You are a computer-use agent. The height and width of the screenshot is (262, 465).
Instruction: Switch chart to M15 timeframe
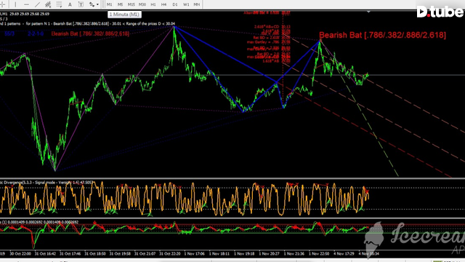tap(131, 4)
